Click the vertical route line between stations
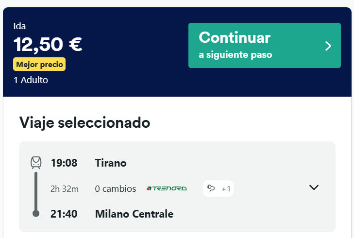 click(x=36, y=191)
